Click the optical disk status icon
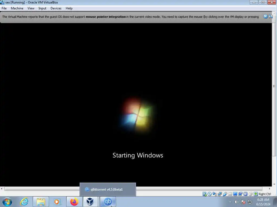The width and height of the screenshot is (277, 207). 210,194
